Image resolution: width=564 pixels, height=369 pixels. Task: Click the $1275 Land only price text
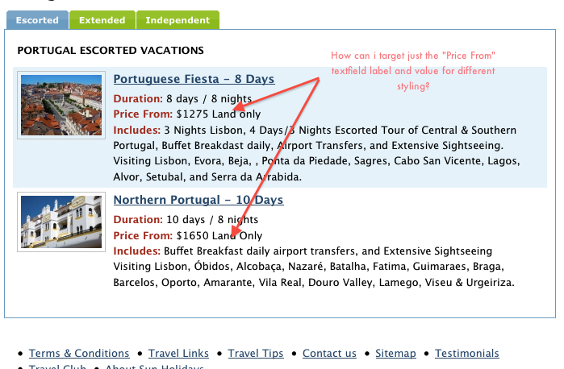point(219,114)
